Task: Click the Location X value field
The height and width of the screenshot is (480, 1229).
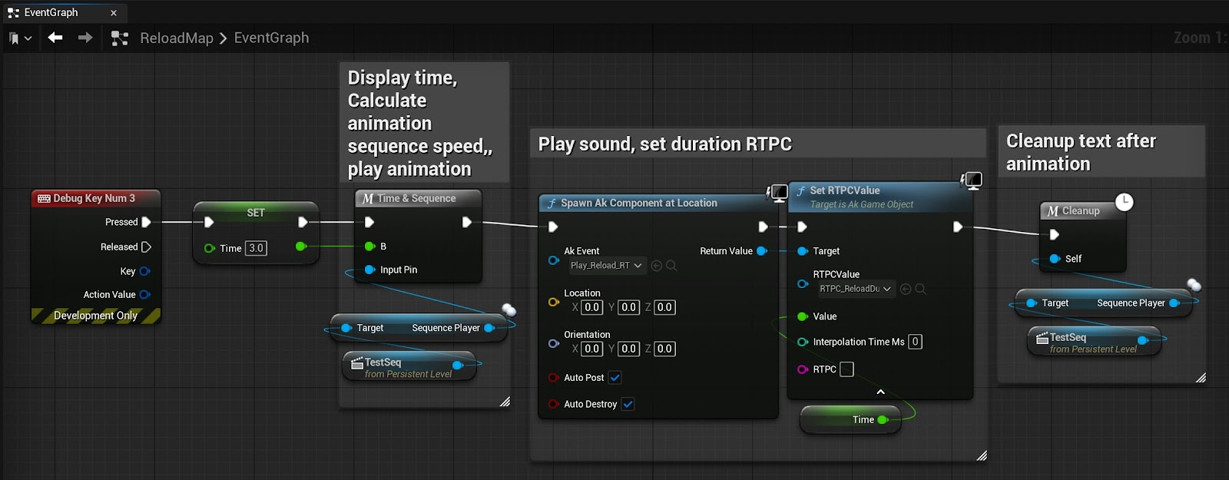Action: [591, 307]
